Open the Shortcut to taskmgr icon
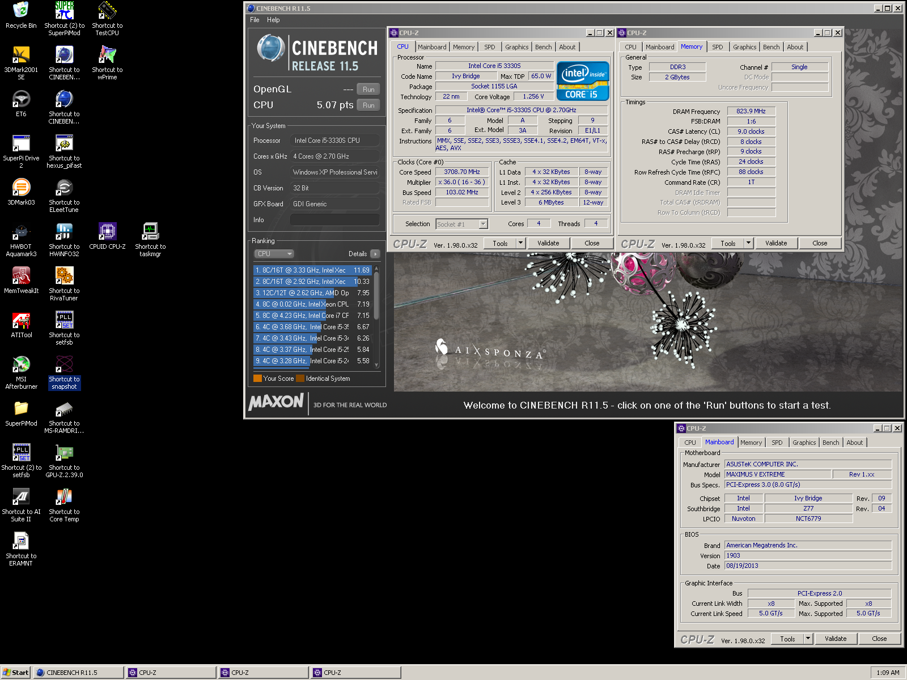 click(150, 240)
